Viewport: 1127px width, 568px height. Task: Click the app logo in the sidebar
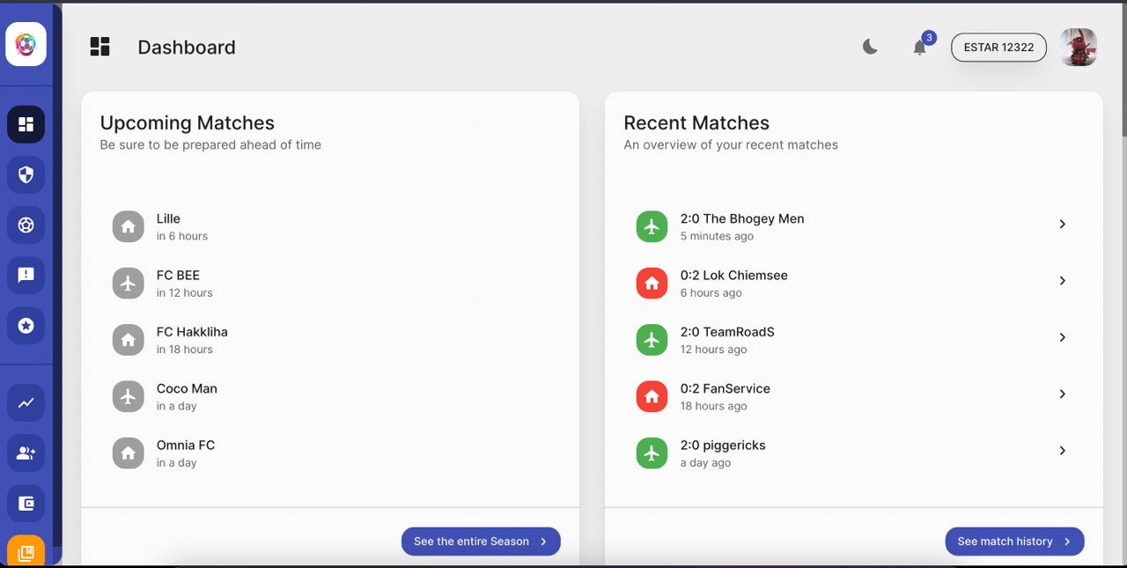[x=26, y=44]
